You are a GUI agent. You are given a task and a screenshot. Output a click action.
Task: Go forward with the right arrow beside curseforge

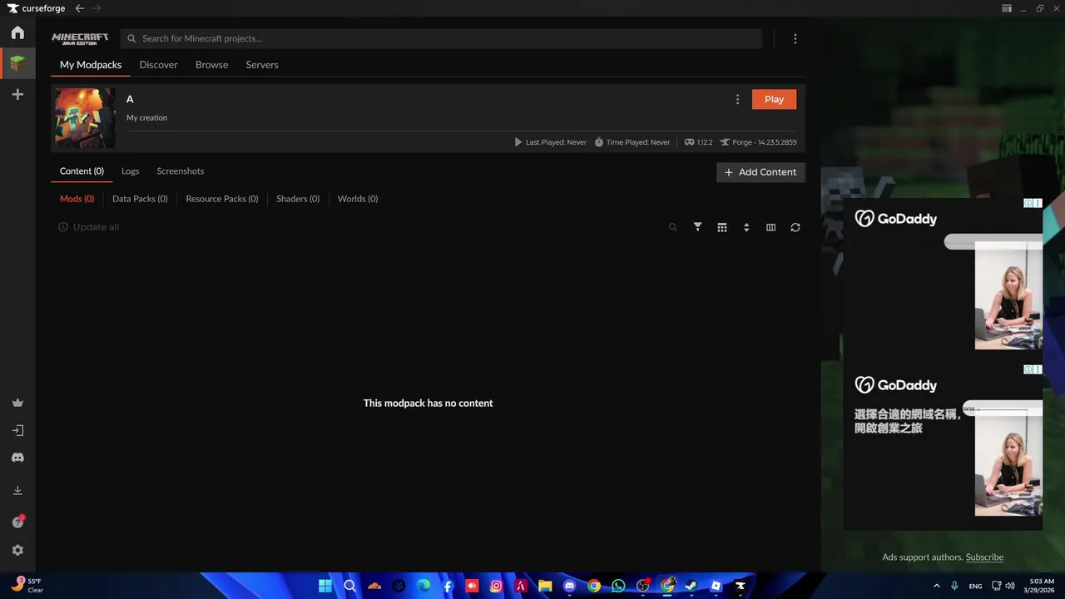tap(97, 8)
